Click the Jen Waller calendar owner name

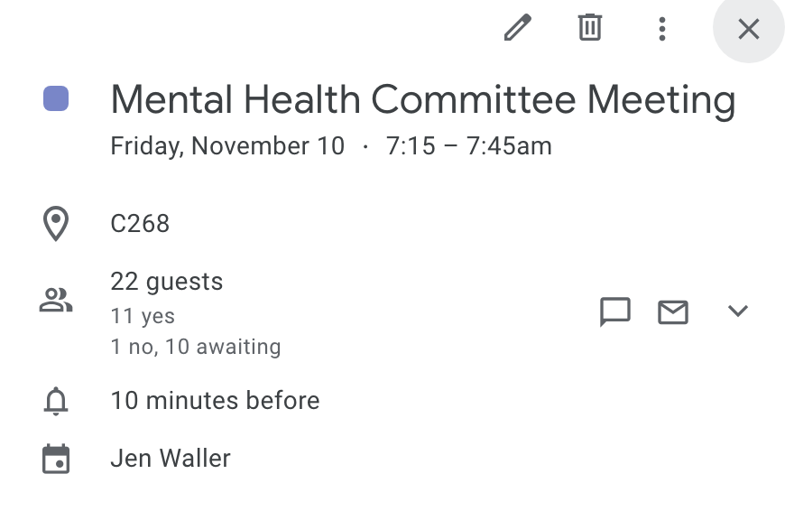pos(171,459)
